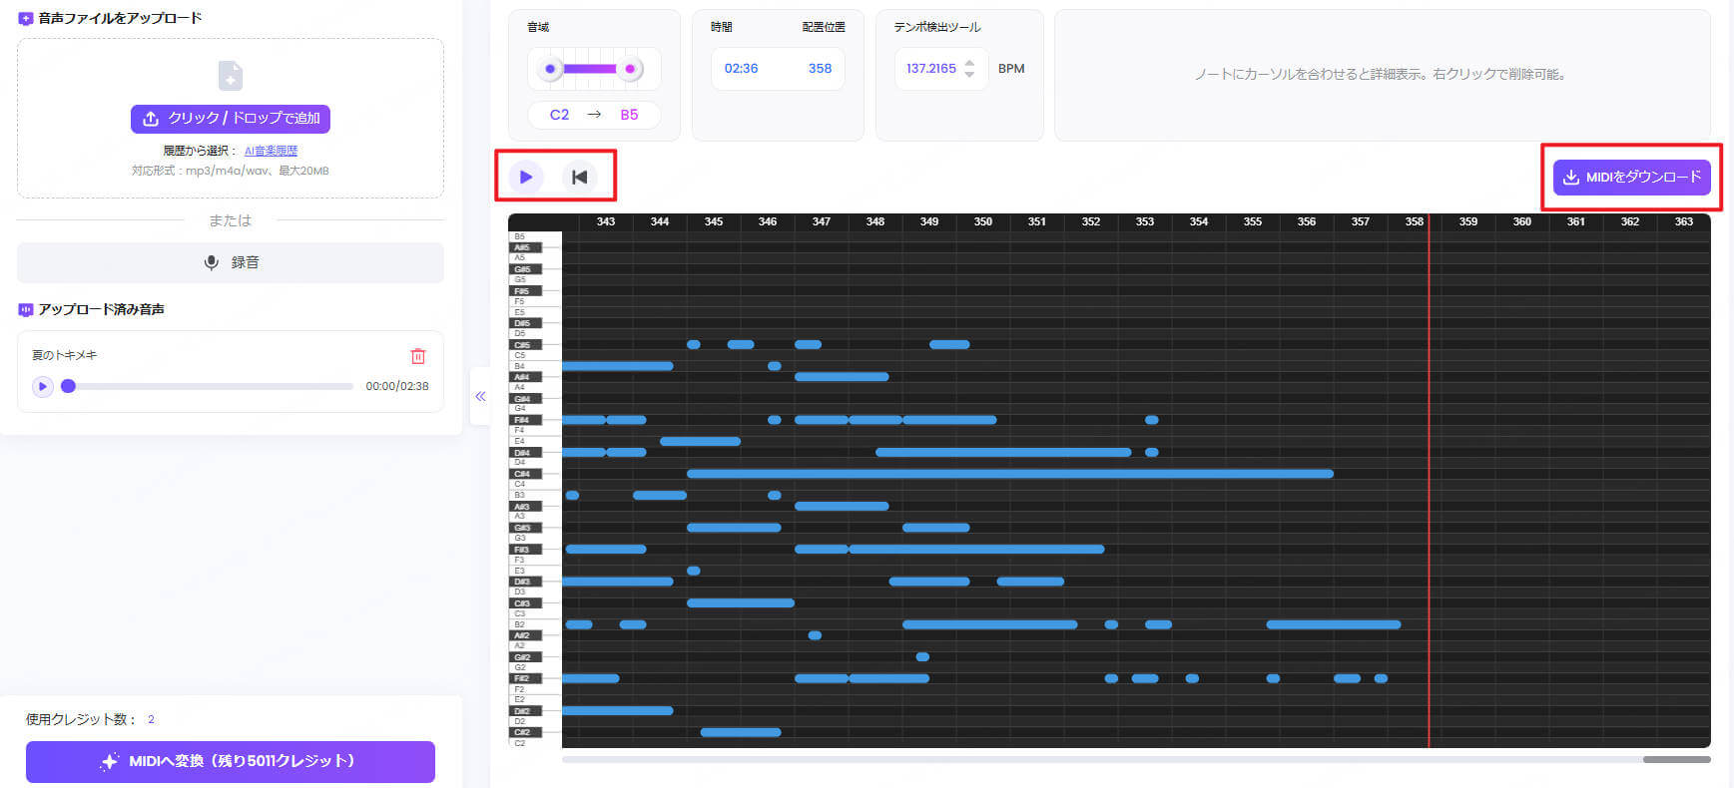The image size is (1734, 788).
Task: Click the 00:00/02:38 audio time label
Action: (x=397, y=386)
